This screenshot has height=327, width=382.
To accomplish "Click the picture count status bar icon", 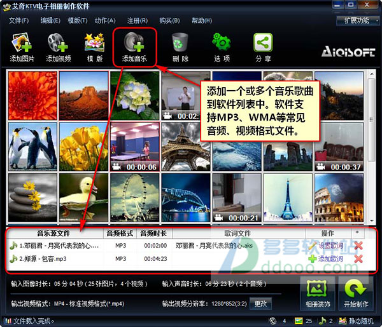I will pos(299,321).
